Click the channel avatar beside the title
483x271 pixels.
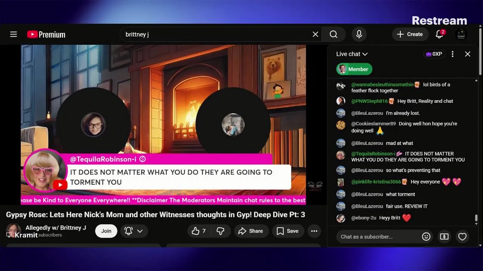click(14, 230)
